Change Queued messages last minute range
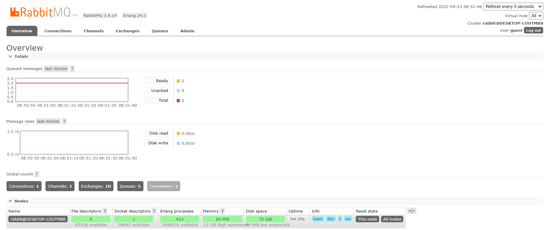Screen dimensions: 550x230 point(56,68)
